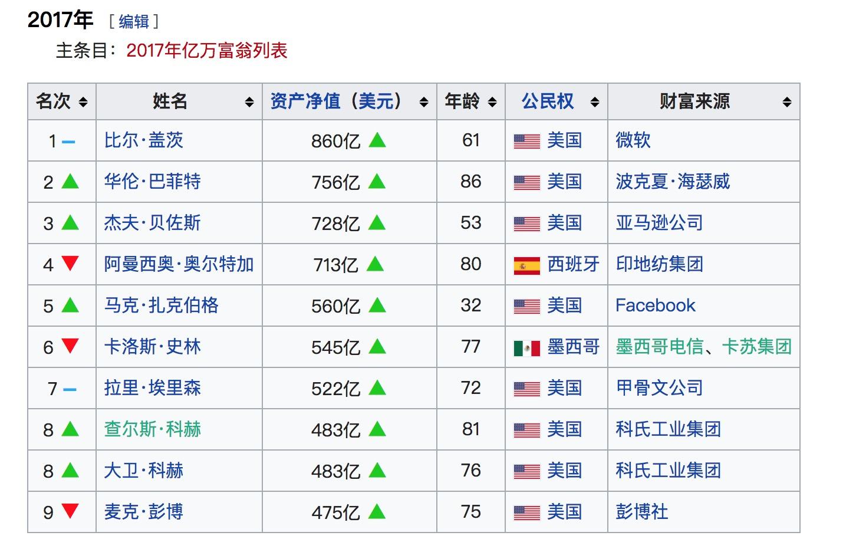Toggle sorting on the 年龄 column
The image size is (856, 552).
coord(493,101)
